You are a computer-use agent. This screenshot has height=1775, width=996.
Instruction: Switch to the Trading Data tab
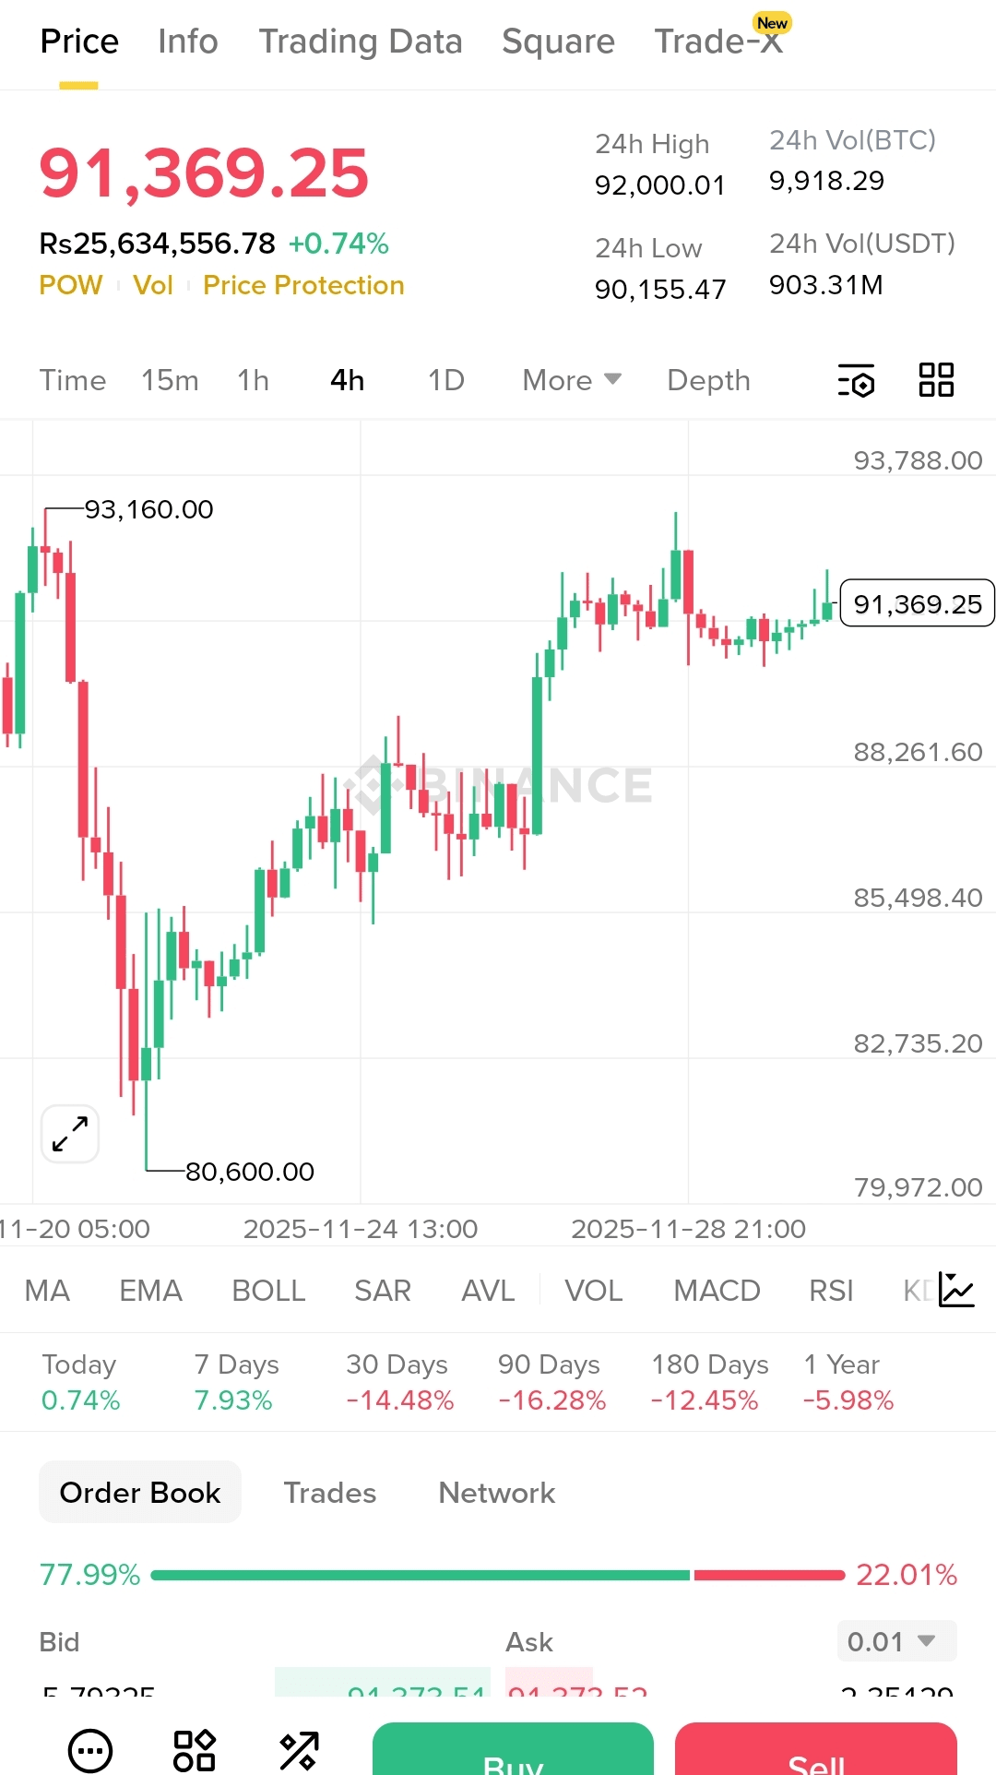pos(361,42)
